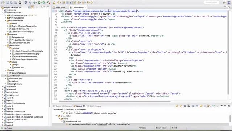
Task: Click the green Run play icon
Action: point(39,3)
